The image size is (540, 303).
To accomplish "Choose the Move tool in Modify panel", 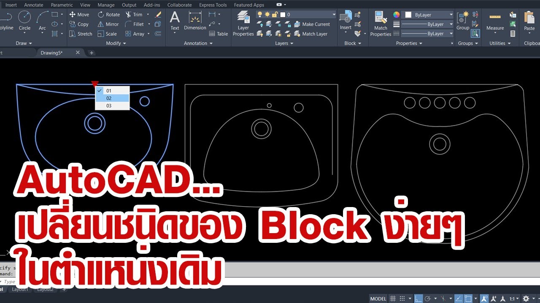I will (79, 14).
